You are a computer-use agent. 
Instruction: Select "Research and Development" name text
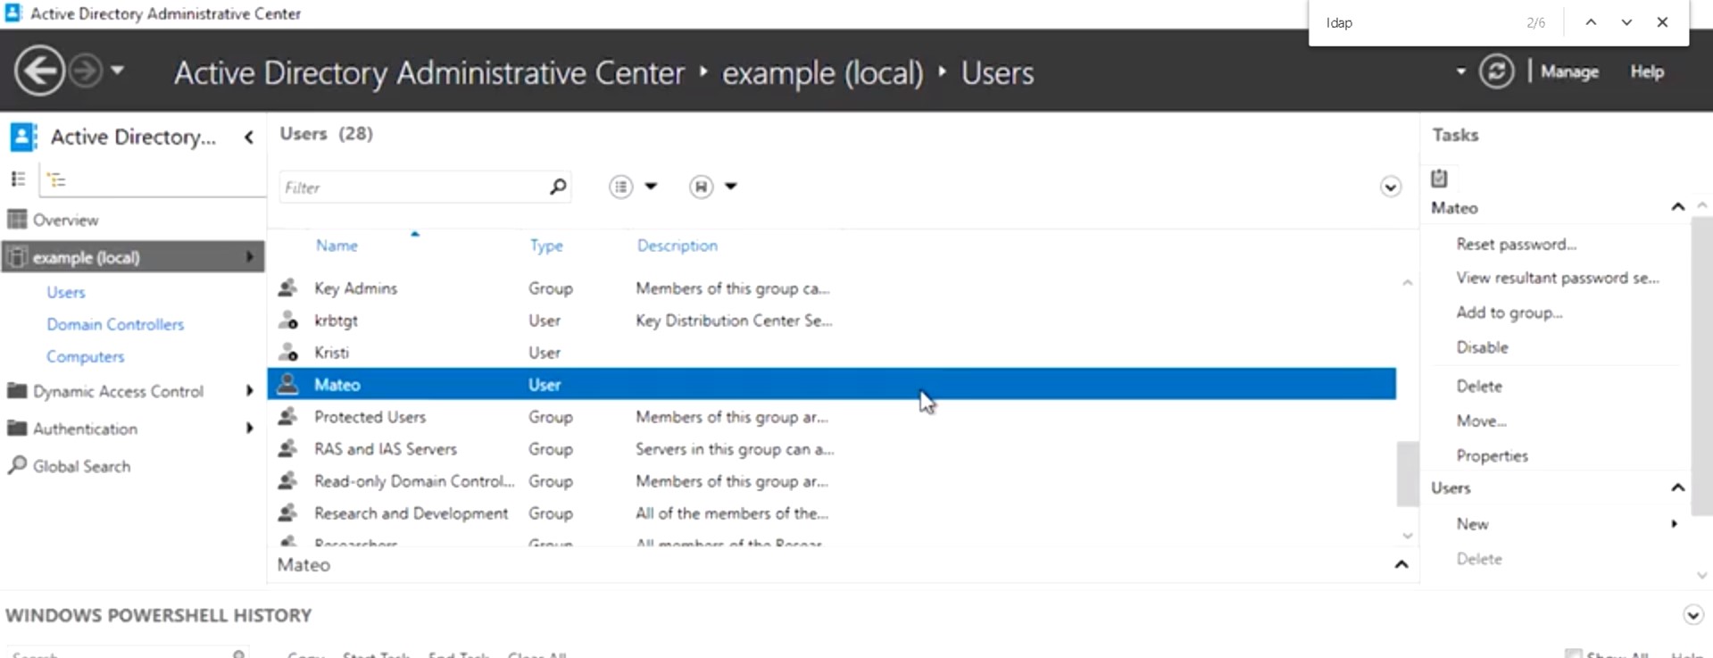[x=411, y=513]
